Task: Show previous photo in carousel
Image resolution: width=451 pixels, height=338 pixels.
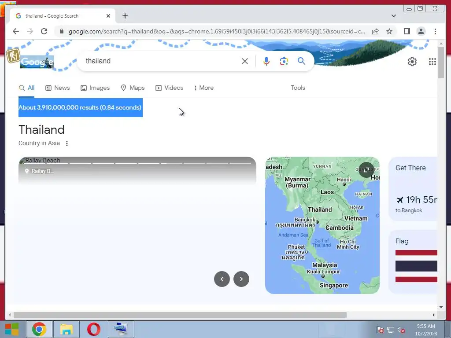Action: pyautogui.click(x=222, y=279)
